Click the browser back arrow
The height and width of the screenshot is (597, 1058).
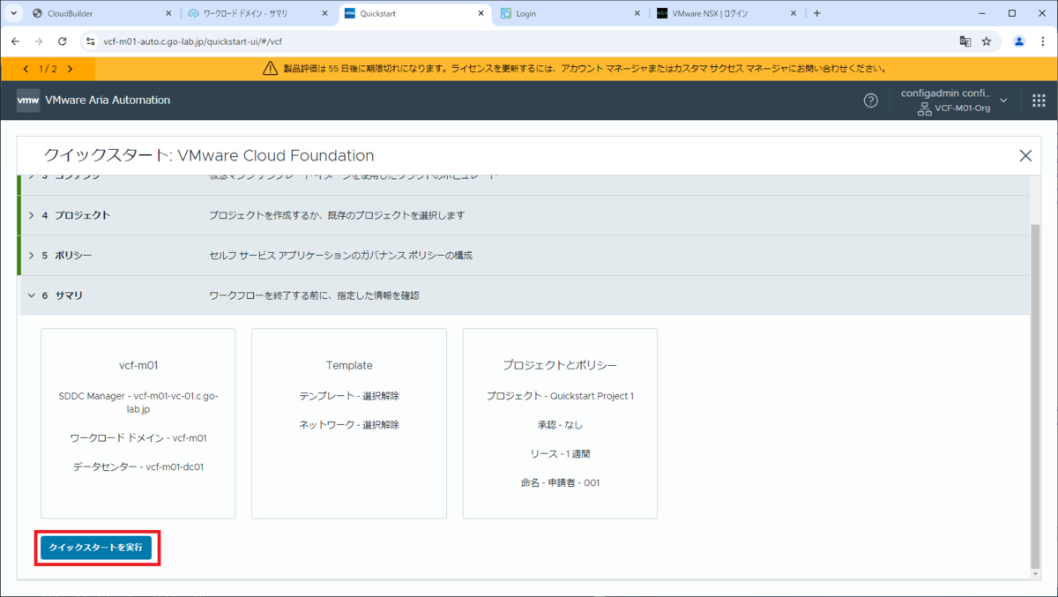(x=15, y=41)
